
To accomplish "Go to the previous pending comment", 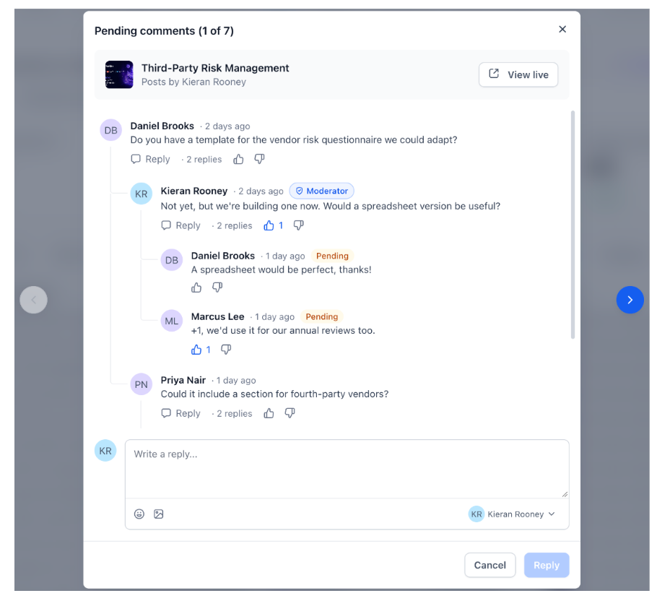I will 33,300.
